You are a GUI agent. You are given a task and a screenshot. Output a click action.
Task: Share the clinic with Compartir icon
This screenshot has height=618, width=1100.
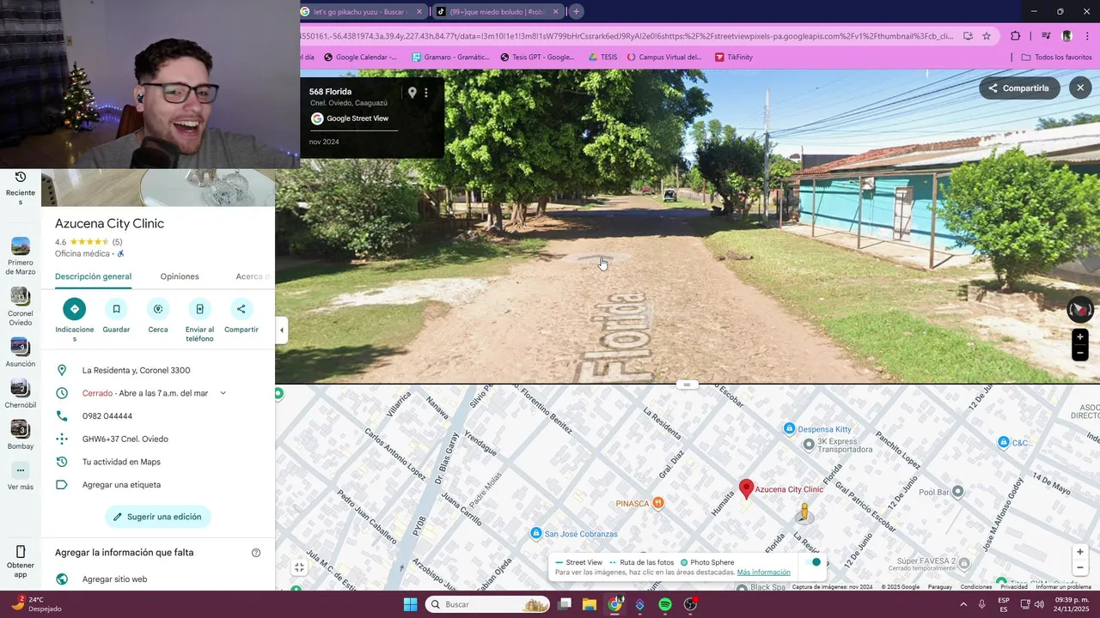pyautogui.click(x=241, y=309)
